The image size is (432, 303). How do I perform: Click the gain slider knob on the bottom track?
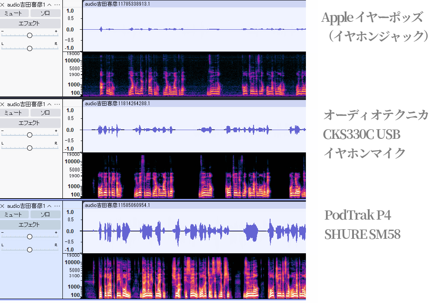point(30,237)
